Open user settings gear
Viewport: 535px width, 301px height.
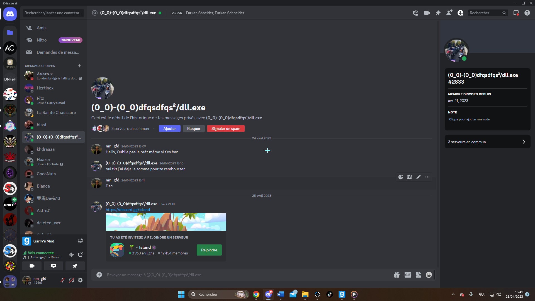80,280
